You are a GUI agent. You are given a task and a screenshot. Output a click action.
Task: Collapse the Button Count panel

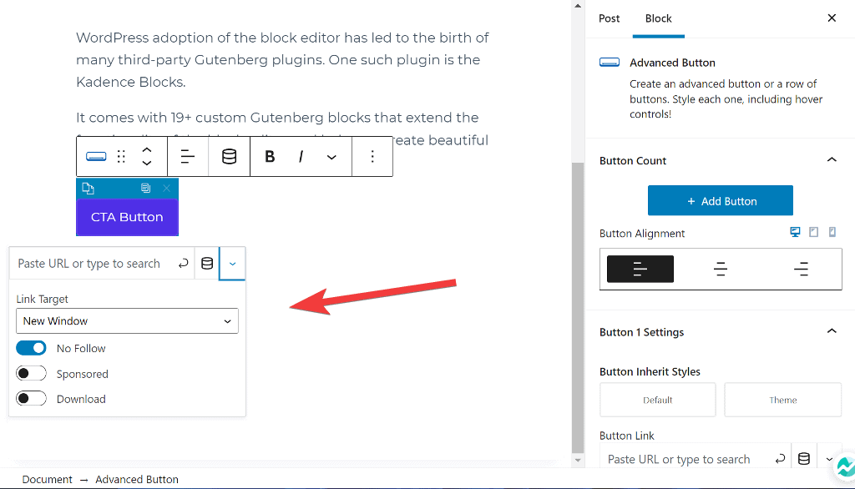click(831, 160)
